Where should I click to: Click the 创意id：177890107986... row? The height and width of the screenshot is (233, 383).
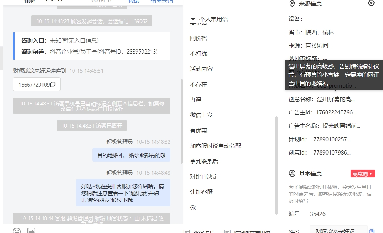pos(319,153)
